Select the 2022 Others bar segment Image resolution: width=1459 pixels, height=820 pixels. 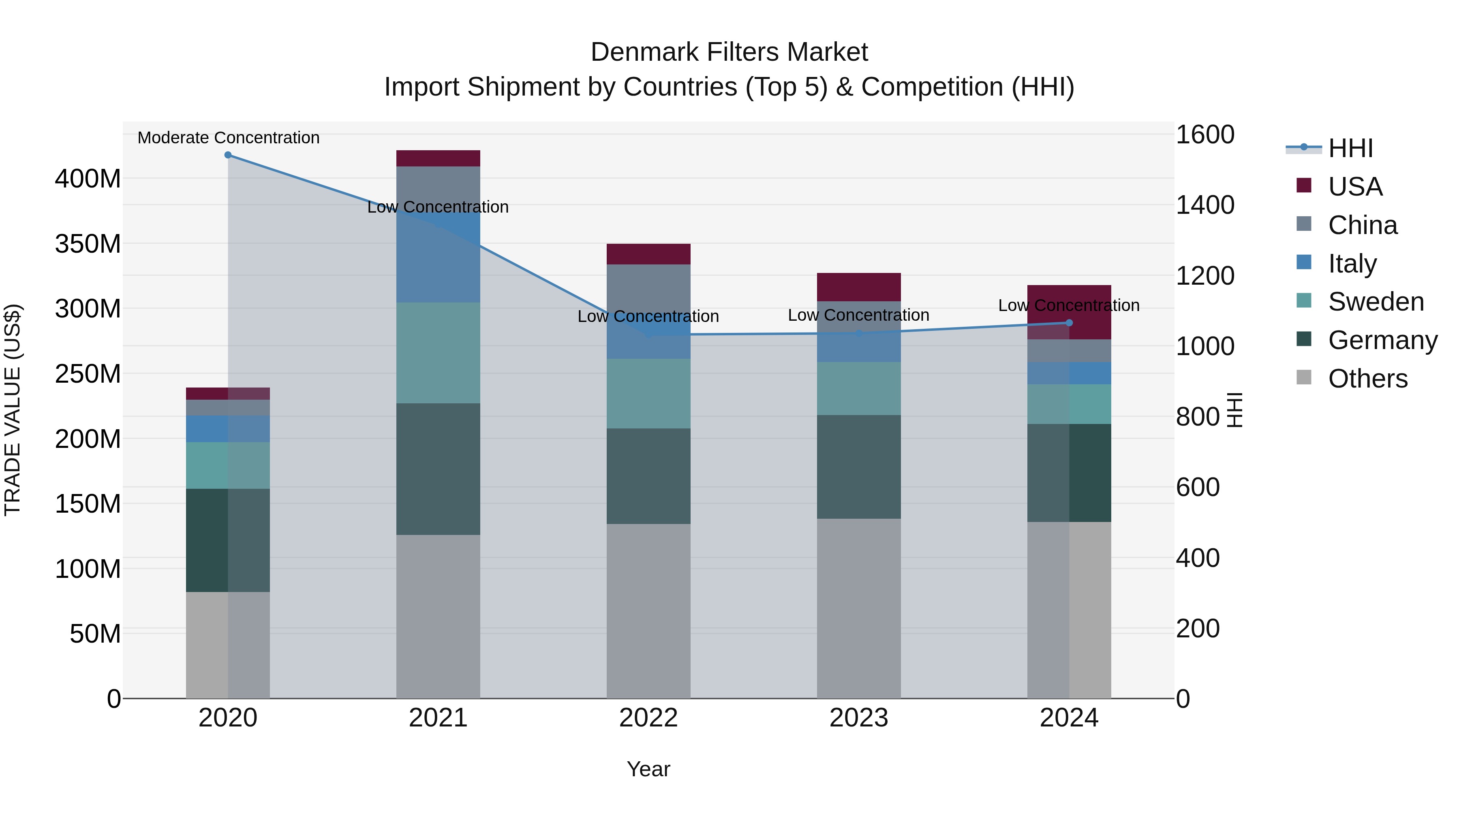(648, 611)
